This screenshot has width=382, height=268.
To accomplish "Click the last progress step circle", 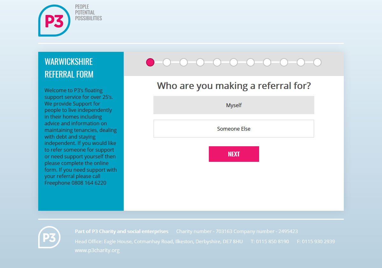I will pos(317,62).
